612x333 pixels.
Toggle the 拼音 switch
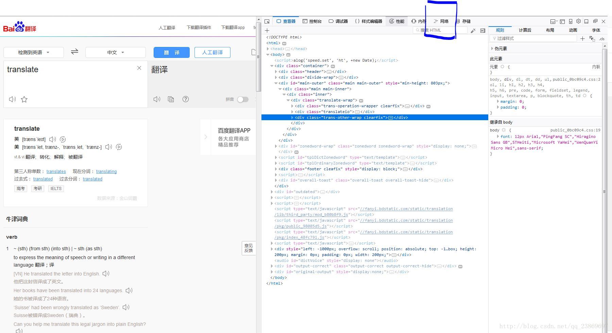click(x=242, y=99)
